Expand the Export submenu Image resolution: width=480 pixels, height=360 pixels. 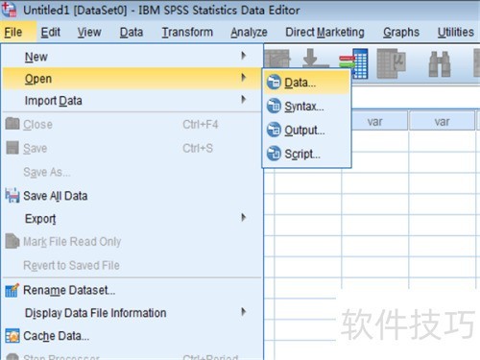(x=132, y=219)
